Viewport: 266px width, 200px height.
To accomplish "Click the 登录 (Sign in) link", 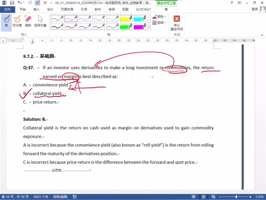I will click(x=255, y=9).
